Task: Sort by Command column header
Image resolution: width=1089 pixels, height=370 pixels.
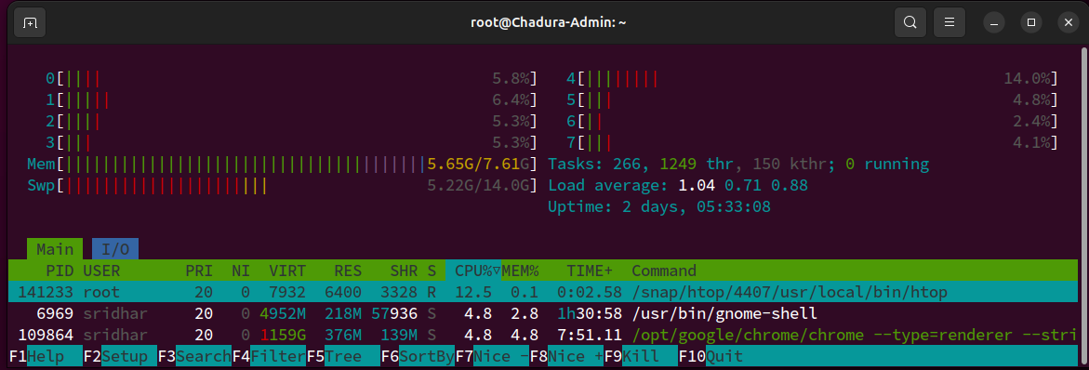Action: click(664, 271)
